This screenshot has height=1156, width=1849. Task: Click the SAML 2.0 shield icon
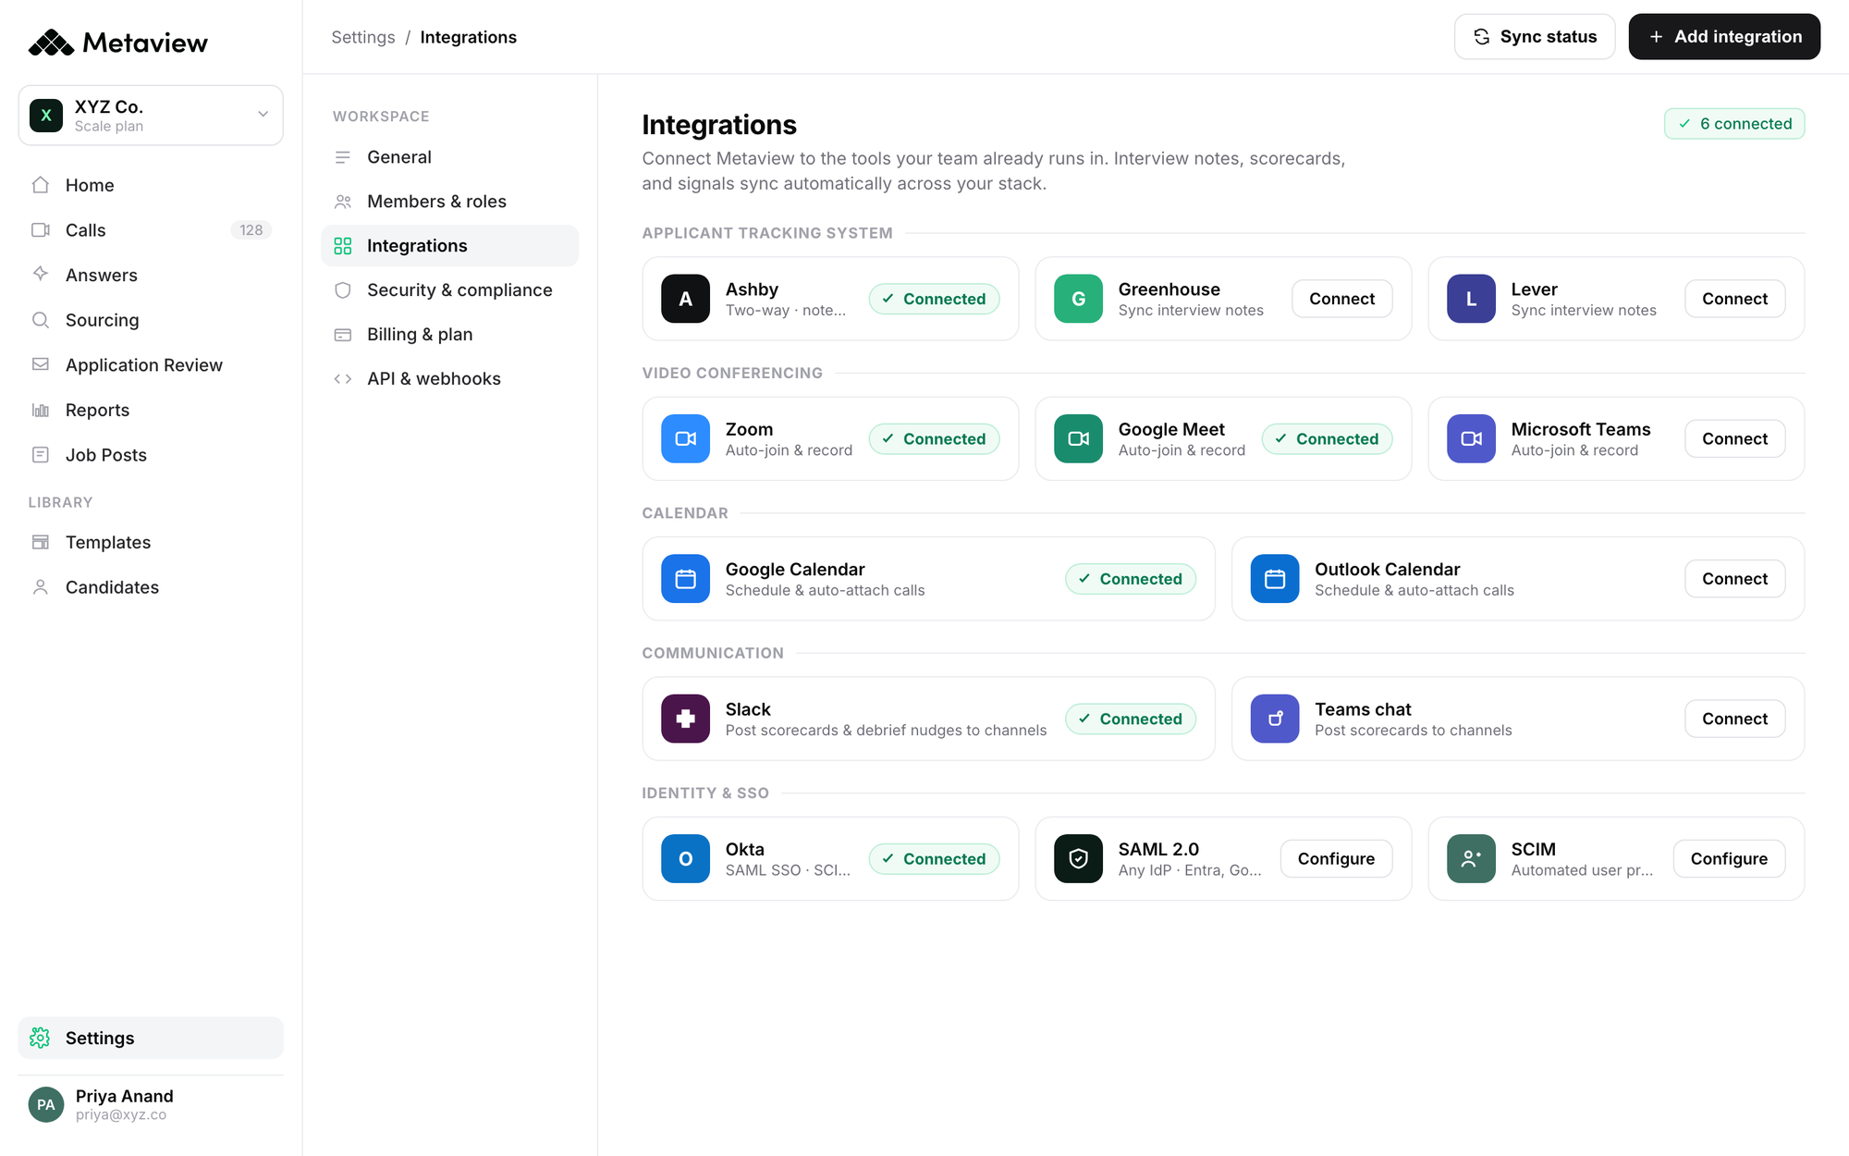pyautogui.click(x=1078, y=858)
